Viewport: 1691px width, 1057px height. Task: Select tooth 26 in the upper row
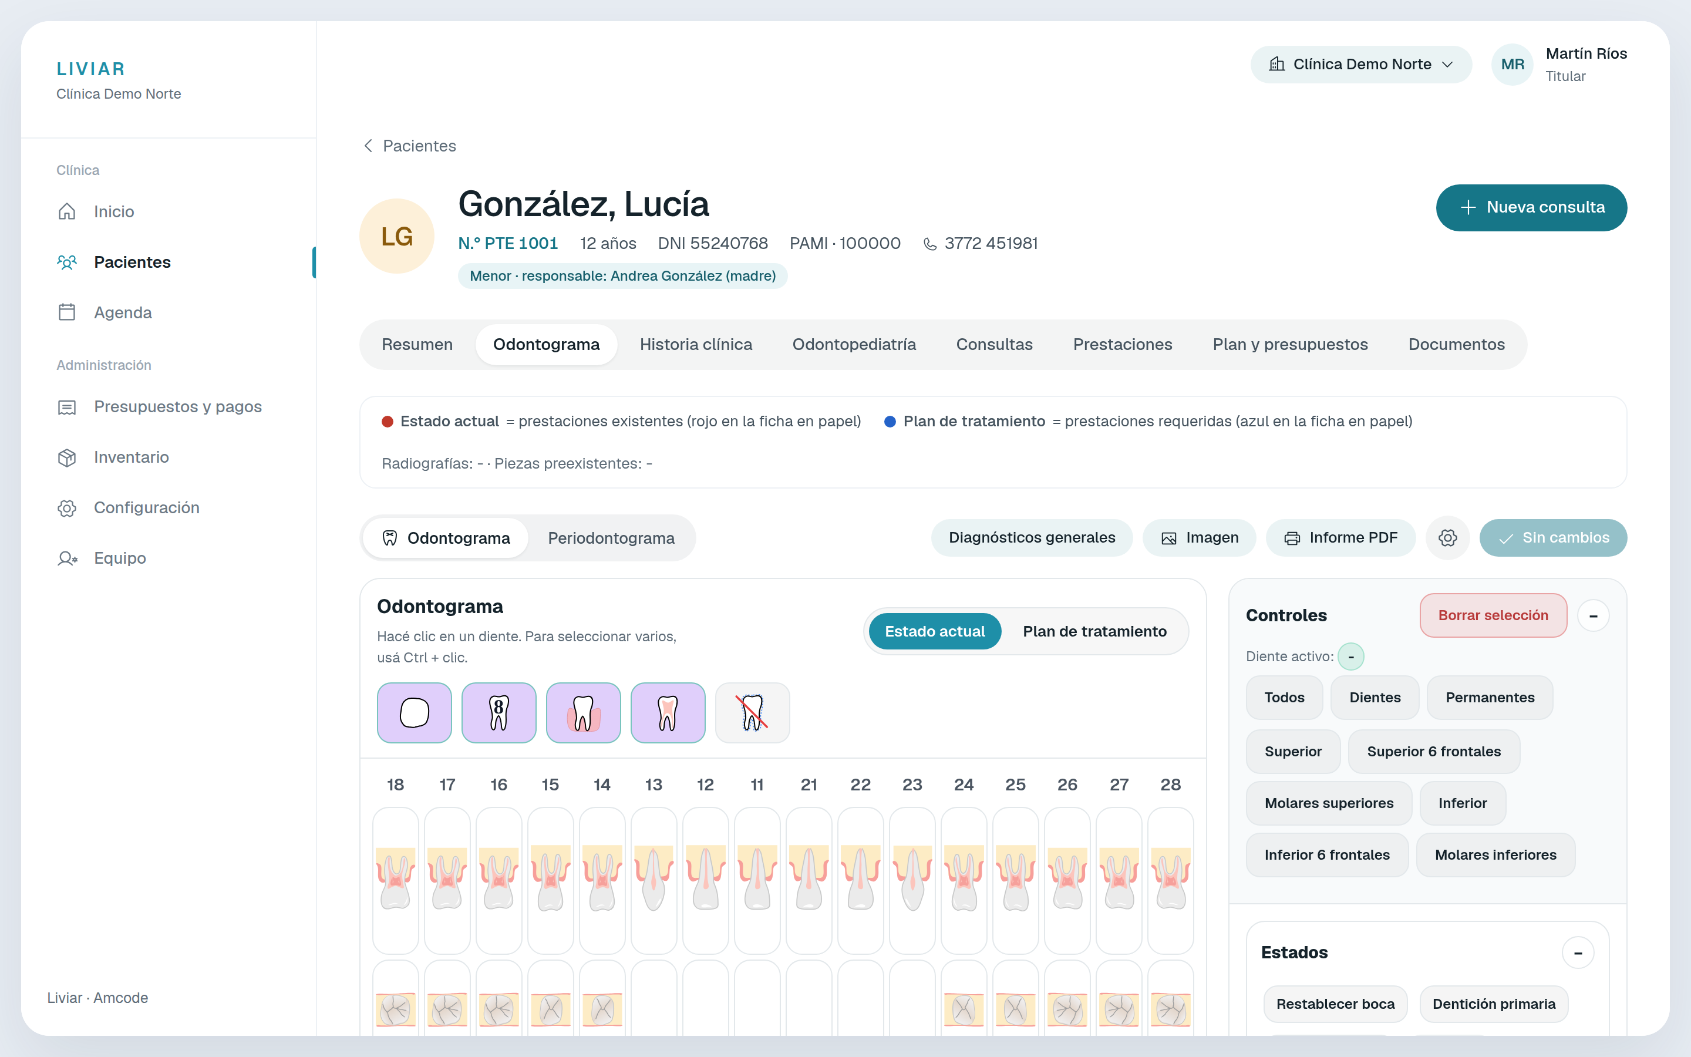tap(1067, 880)
